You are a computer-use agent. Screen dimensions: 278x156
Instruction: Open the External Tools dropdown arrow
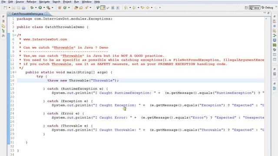tap(52, 8)
